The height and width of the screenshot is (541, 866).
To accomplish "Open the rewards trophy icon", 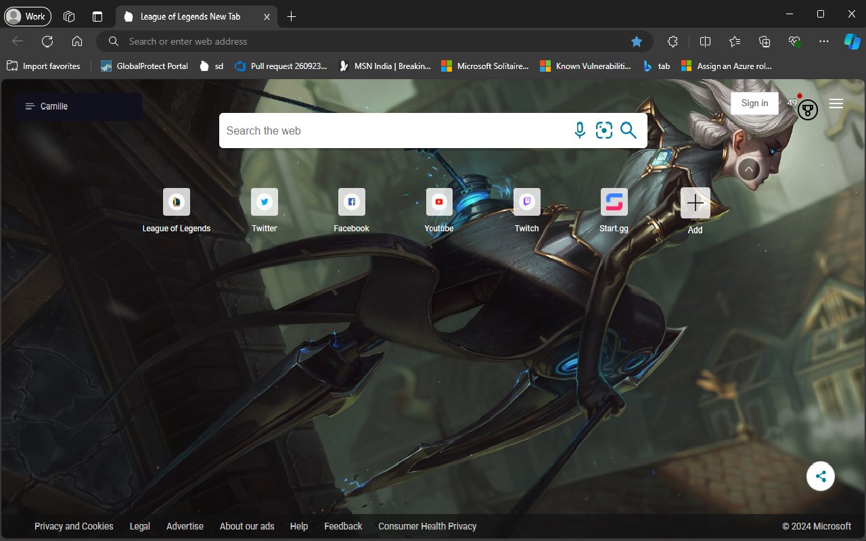I will (807, 110).
